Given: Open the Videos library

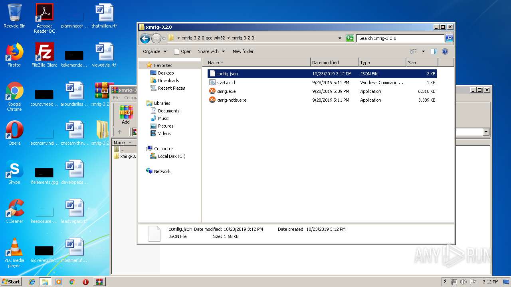Looking at the screenshot, I should [x=160, y=134].
